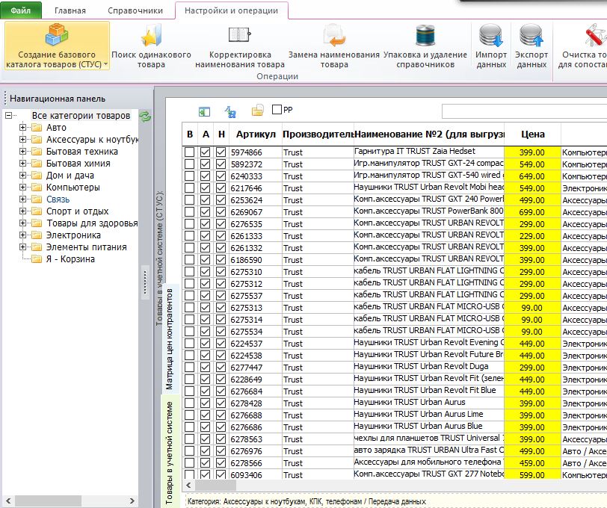This screenshot has width=607, height=508.
Task: Check column В for article 6217646
Action: click(x=189, y=188)
